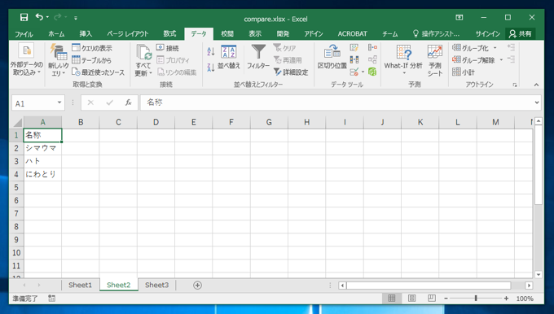
Task: Open the アウトライン dialog launcher
Action: [x=515, y=85]
